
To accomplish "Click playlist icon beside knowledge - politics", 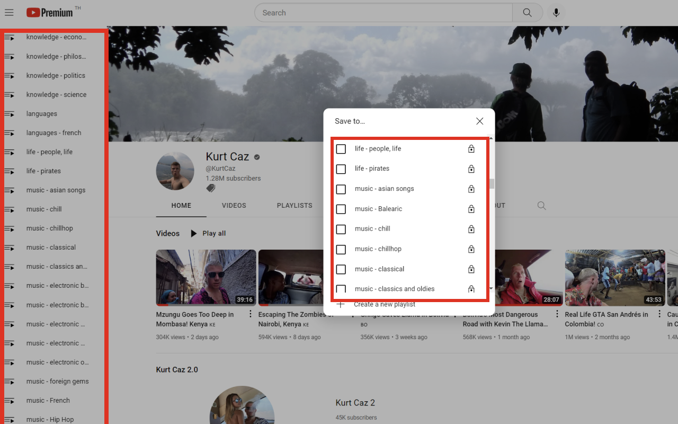I will click(x=10, y=76).
